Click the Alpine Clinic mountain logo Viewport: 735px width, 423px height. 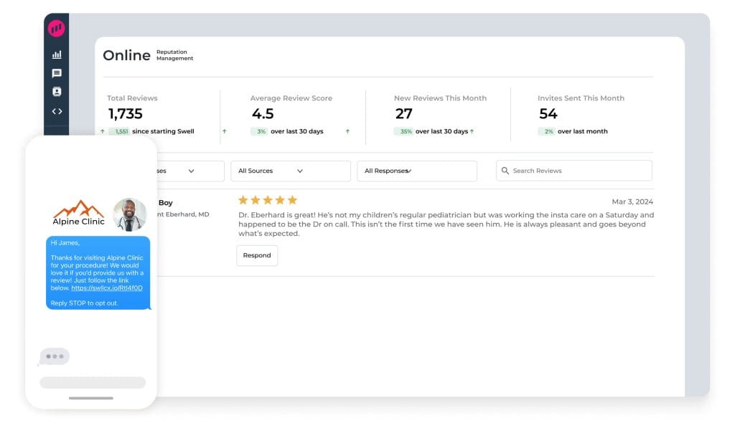pos(79,213)
